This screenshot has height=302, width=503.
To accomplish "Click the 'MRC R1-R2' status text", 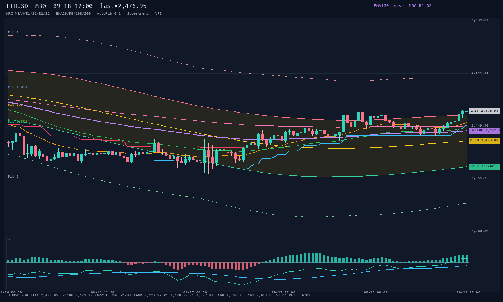I will 420,6.
